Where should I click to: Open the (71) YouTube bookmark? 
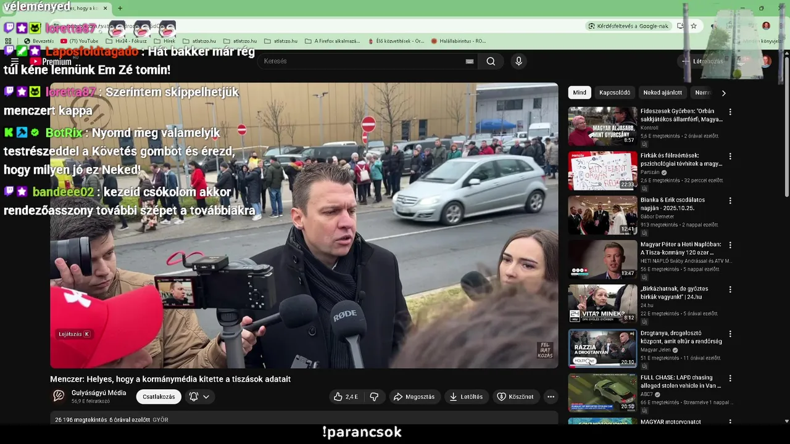coord(78,41)
